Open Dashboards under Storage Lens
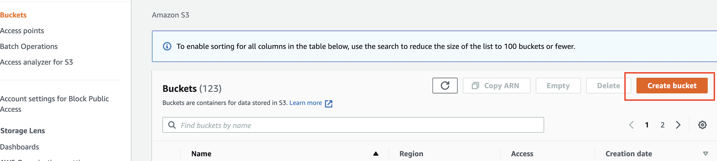 [19, 147]
